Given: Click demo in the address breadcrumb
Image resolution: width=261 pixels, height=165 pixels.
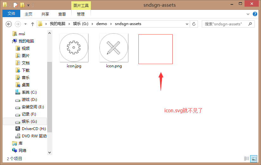Looking at the screenshot, I should click(102, 24).
